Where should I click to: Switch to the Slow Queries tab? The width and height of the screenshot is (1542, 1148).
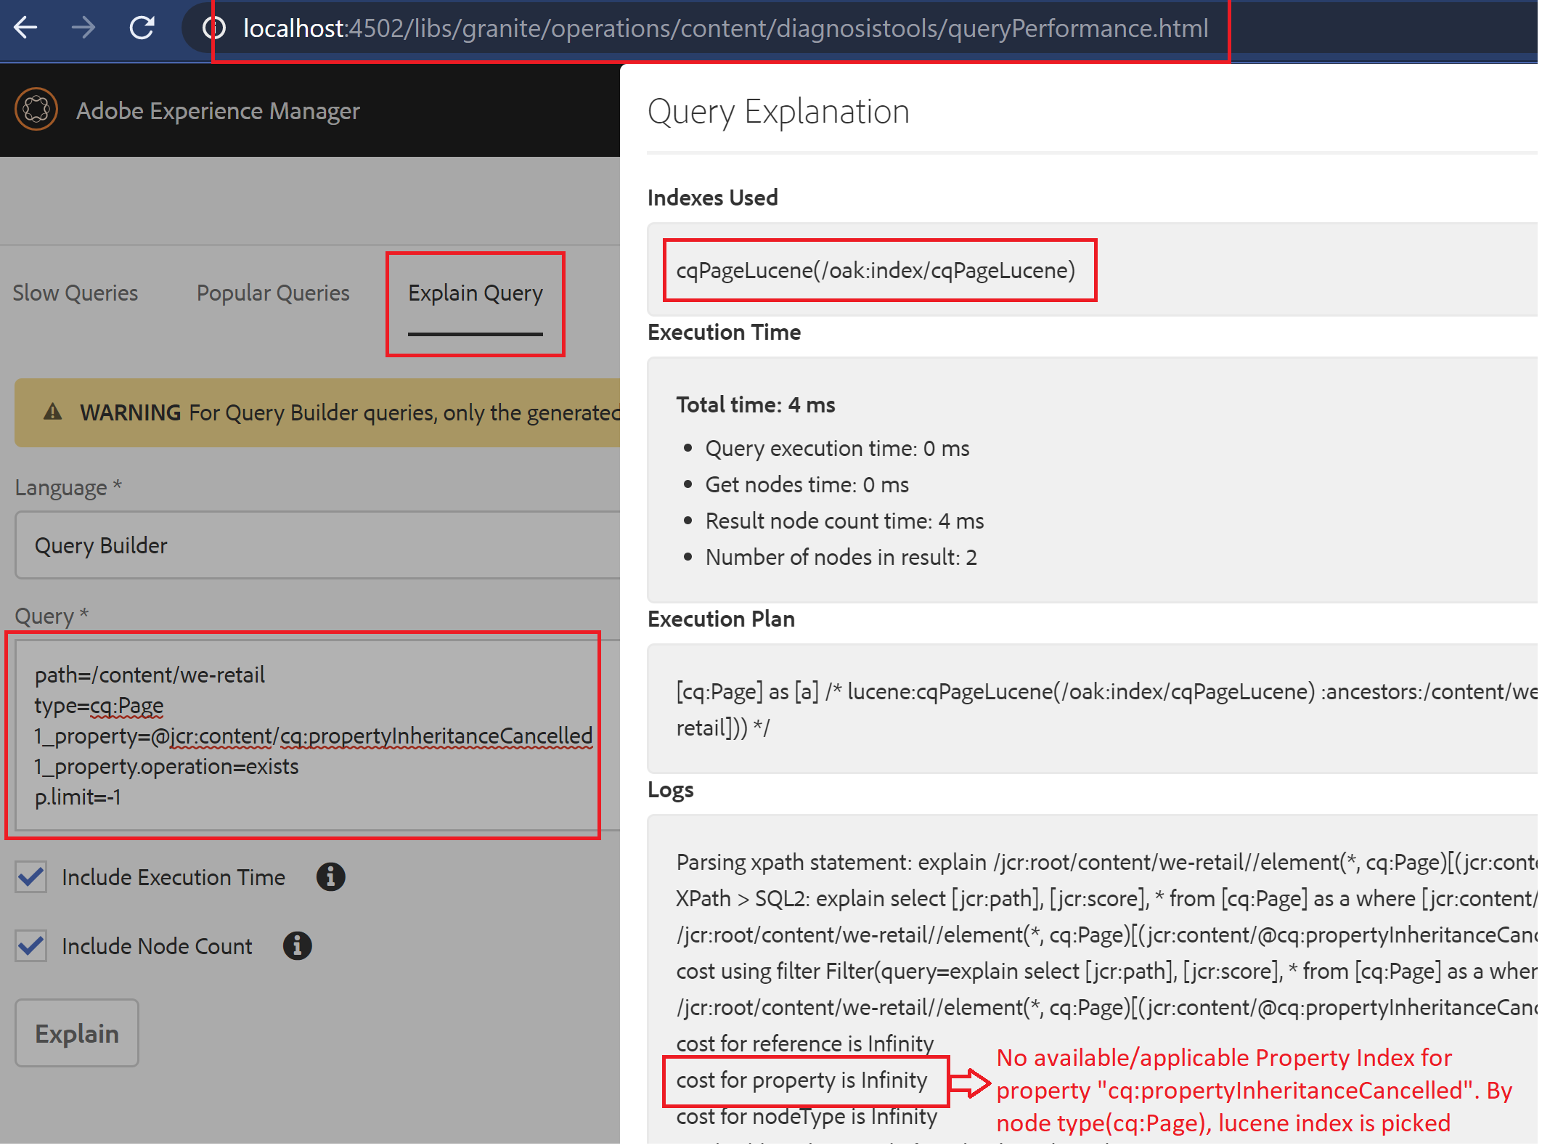pos(76,293)
